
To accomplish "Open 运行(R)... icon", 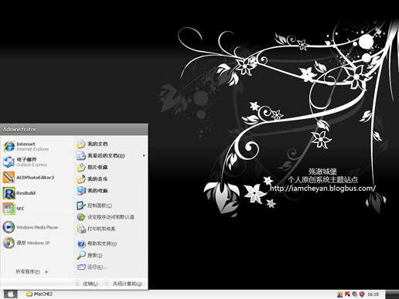I will (81, 267).
